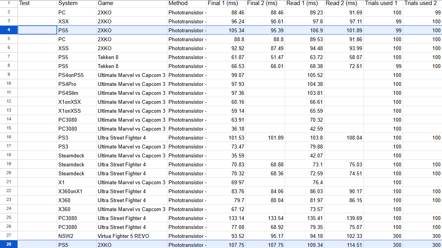This screenshot has height=248, width=442.
Task: Select the "Test" column header cell
Action: pyautogui.click(x=37, y=3)
